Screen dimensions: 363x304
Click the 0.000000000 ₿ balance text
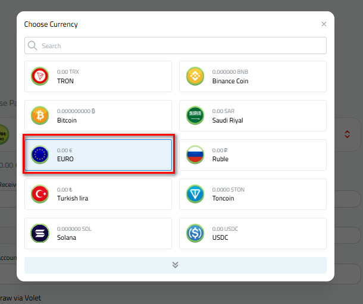pyautogui.click(x=76, y=111)
